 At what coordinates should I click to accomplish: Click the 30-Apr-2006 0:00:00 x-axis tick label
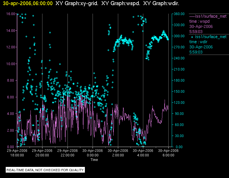click(93, 153)
